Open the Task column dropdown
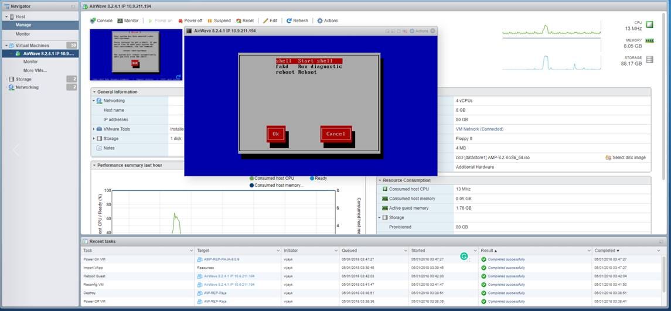This screenshot has height=311, width=671. tap(191, 251)
